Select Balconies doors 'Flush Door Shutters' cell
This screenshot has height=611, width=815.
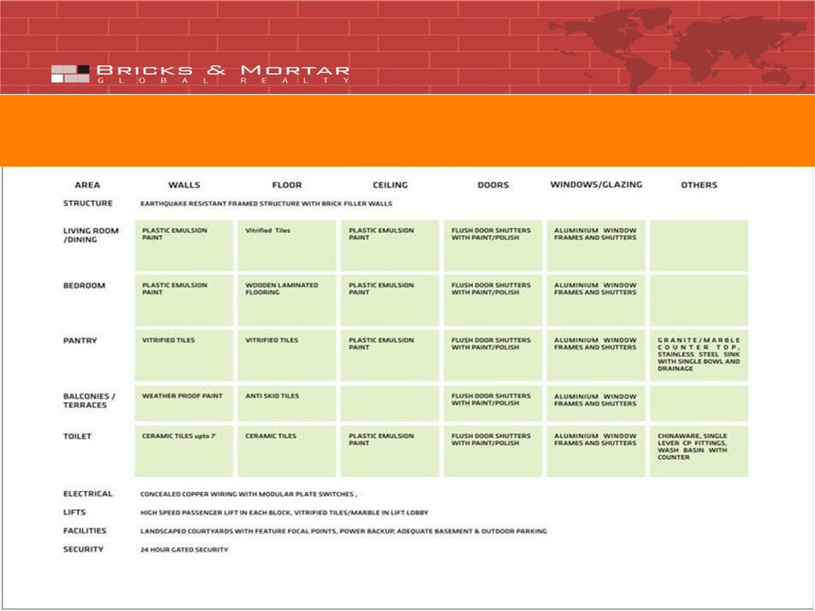tap(492, 403)
